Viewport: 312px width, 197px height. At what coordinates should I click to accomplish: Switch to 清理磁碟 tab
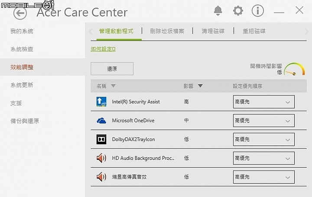(213, 31)
